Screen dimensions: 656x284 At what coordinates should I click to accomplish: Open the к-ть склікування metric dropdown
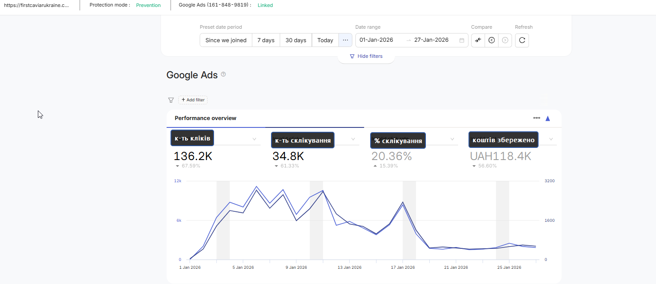353,139
